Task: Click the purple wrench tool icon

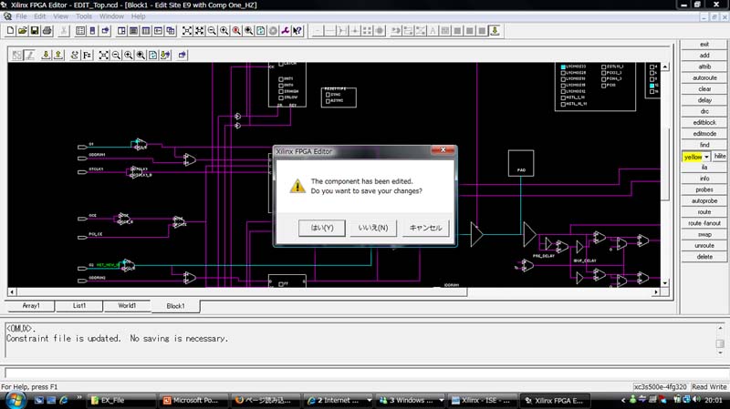Action: click(285, 31)
